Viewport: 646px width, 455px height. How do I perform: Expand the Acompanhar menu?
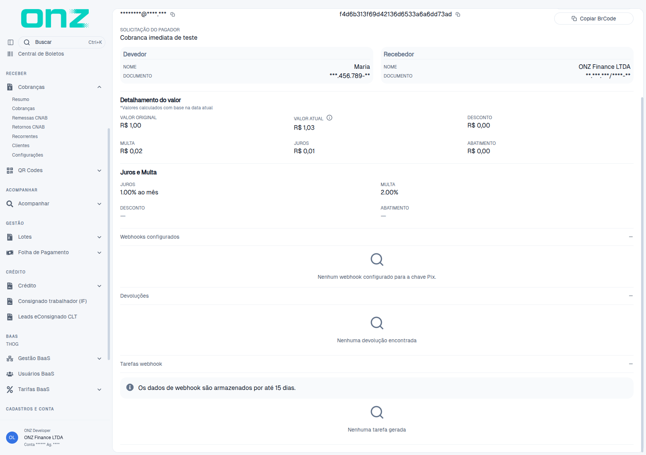pos(99,204)
